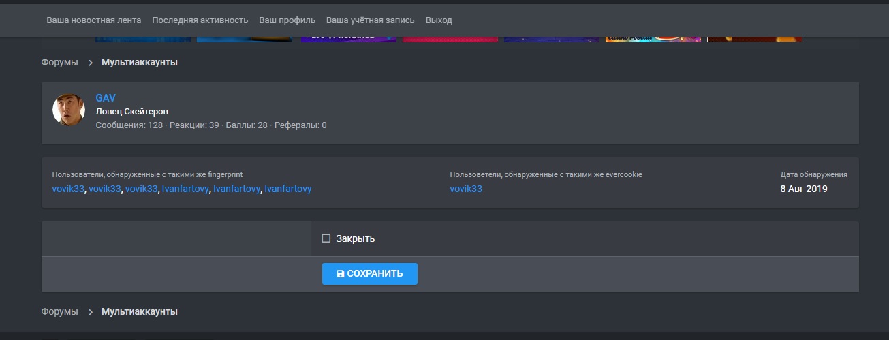This screenshot has width=889, height=340.
Task: Go to Последняя активность
Action: click(200, 20)
